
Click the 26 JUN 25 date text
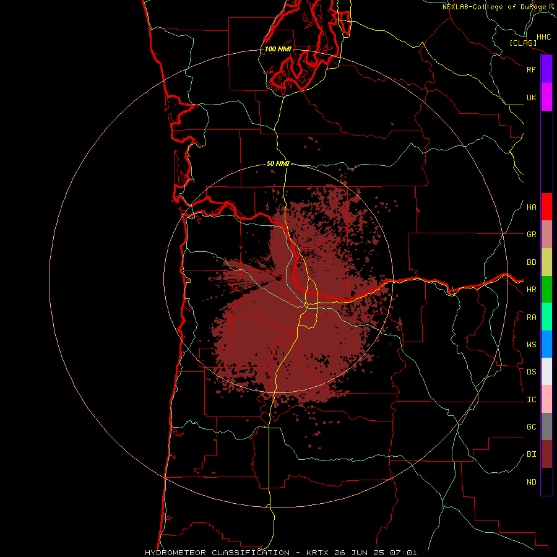click(360, 553)
